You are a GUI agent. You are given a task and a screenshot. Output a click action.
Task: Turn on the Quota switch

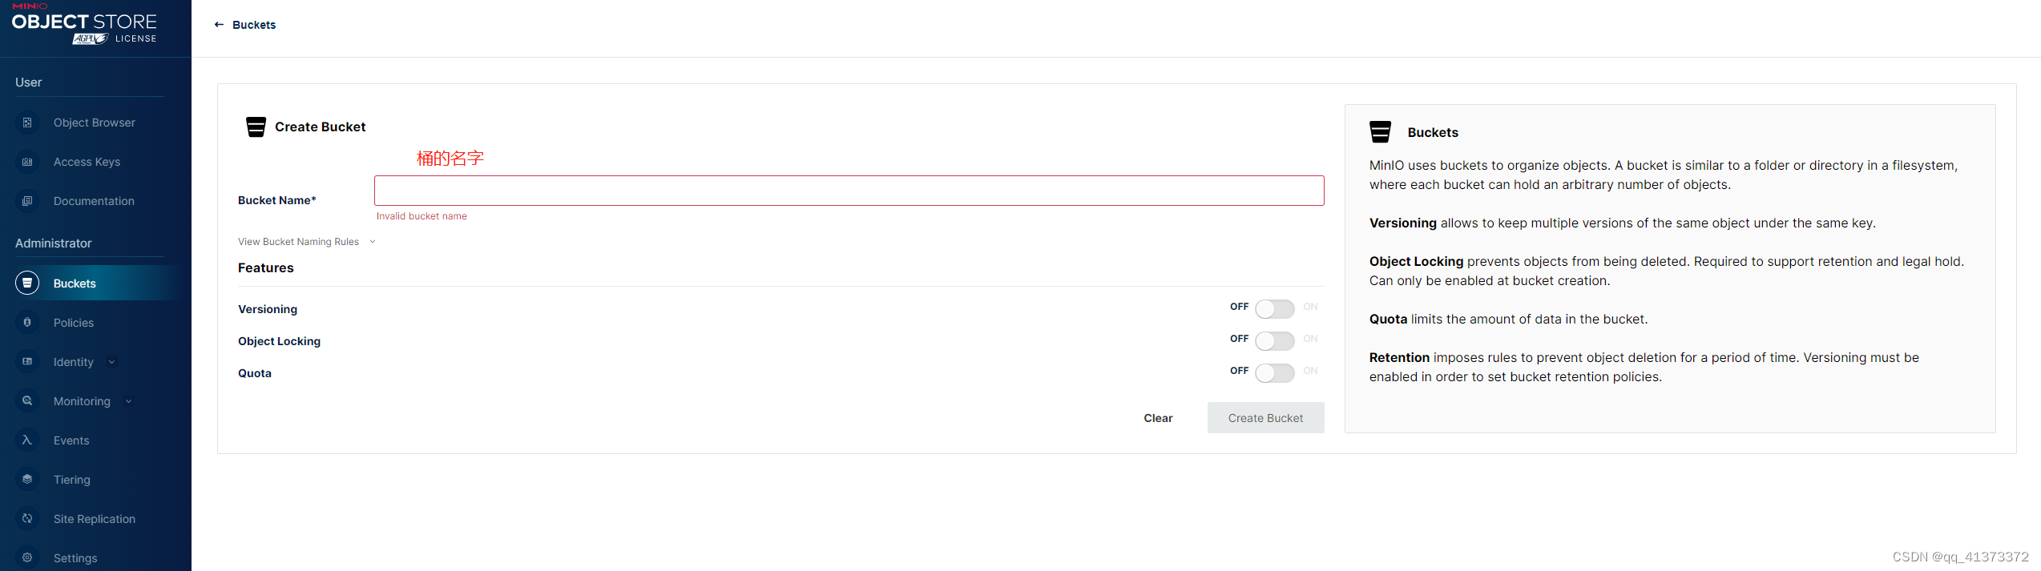click(1274, 372)
